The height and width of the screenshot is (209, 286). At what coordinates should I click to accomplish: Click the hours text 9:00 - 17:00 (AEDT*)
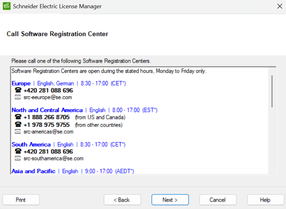click(x=110, y=171)
